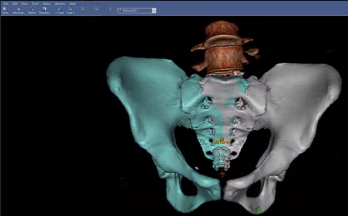Click greyed-out icon next to the preset dropdown
Image resolution: width=348 pixels, height=216 pixels.
coord(110,9)
